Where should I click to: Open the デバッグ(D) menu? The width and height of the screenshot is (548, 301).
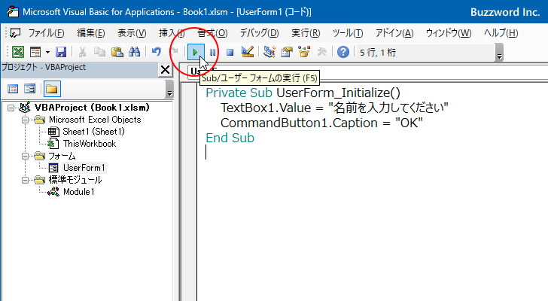click(259, 33)
